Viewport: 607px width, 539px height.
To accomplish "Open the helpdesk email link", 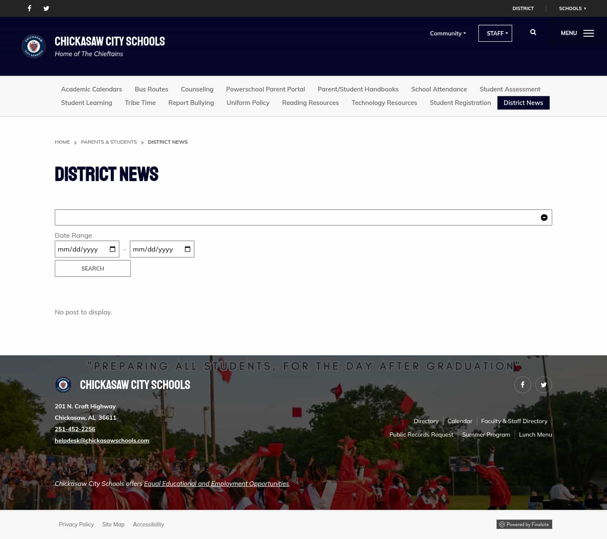I will pos(102,440).
